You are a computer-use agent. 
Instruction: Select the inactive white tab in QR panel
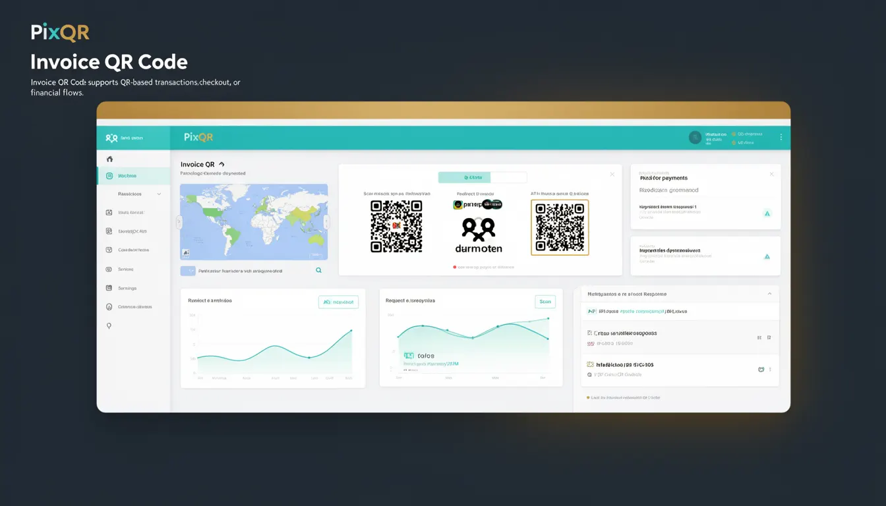509,177
